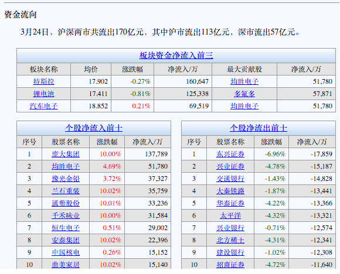Click the 多氟多 top contributor link
The width and height of the screenshot is (340, 274).
(x=244, y=94)
